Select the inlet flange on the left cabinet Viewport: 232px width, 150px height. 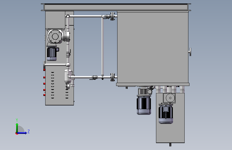(44, 65)
